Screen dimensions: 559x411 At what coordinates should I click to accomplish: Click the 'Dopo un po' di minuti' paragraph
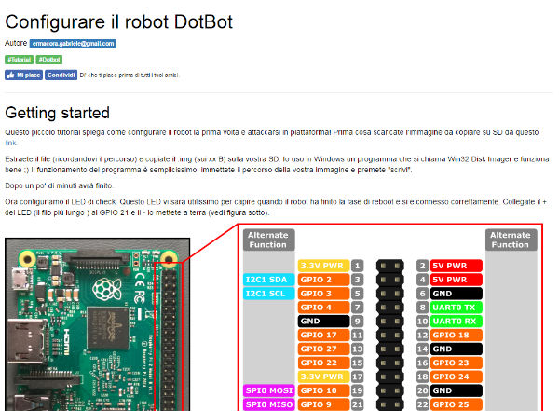[x=59, y=185]
